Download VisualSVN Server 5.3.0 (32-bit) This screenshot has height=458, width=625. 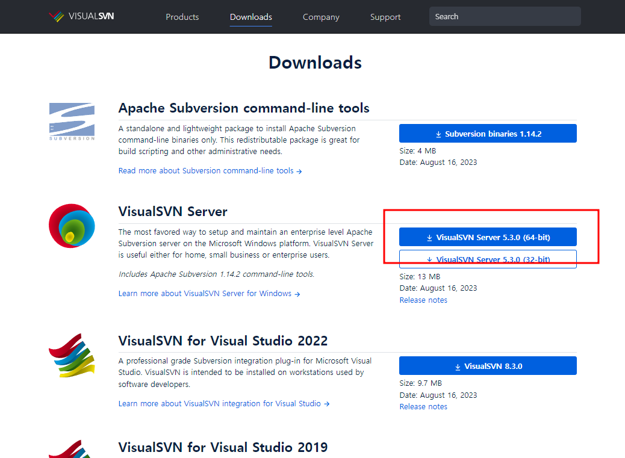pos(488,259)
